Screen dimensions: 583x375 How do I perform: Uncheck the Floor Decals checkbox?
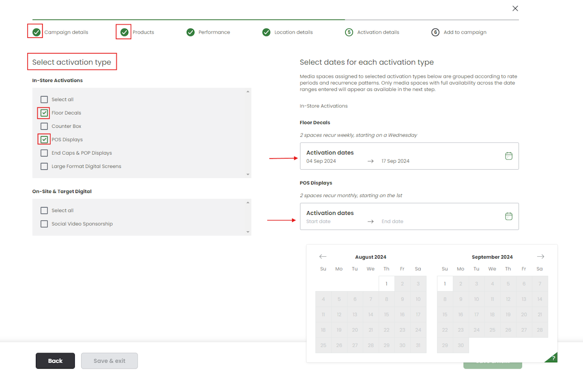pyautogui.click(x=44, y=113)
